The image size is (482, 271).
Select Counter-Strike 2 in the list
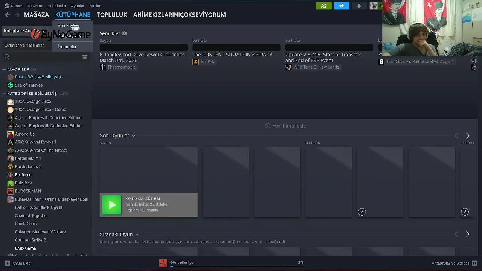(x=31, y=240)
